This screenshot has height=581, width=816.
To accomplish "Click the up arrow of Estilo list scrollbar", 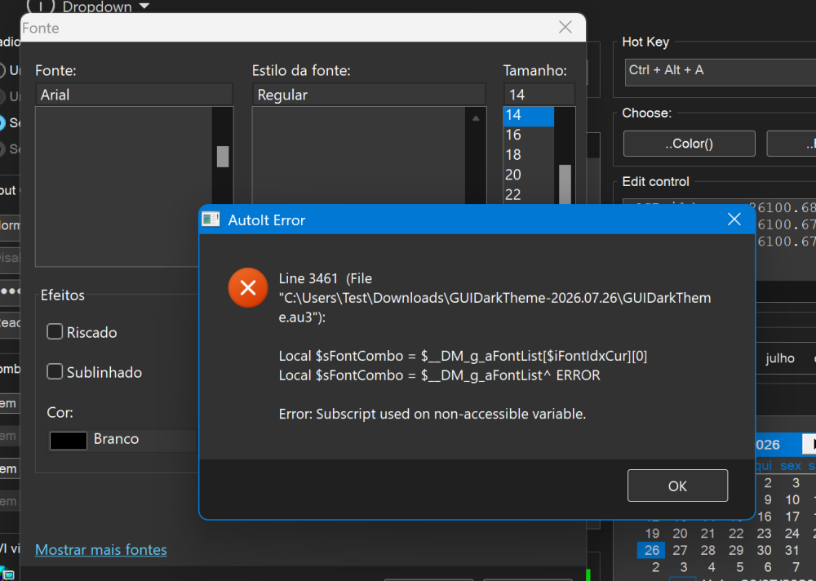I will 476,118.
